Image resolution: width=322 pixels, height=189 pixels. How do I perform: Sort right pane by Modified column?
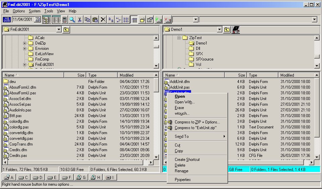click(296, 75)
